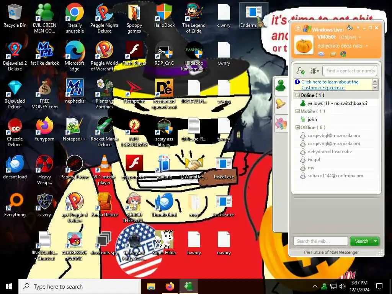The image size is (392, 294).
Task: Show hidden tray icons chevron
Action: click(x=315, y=286)
